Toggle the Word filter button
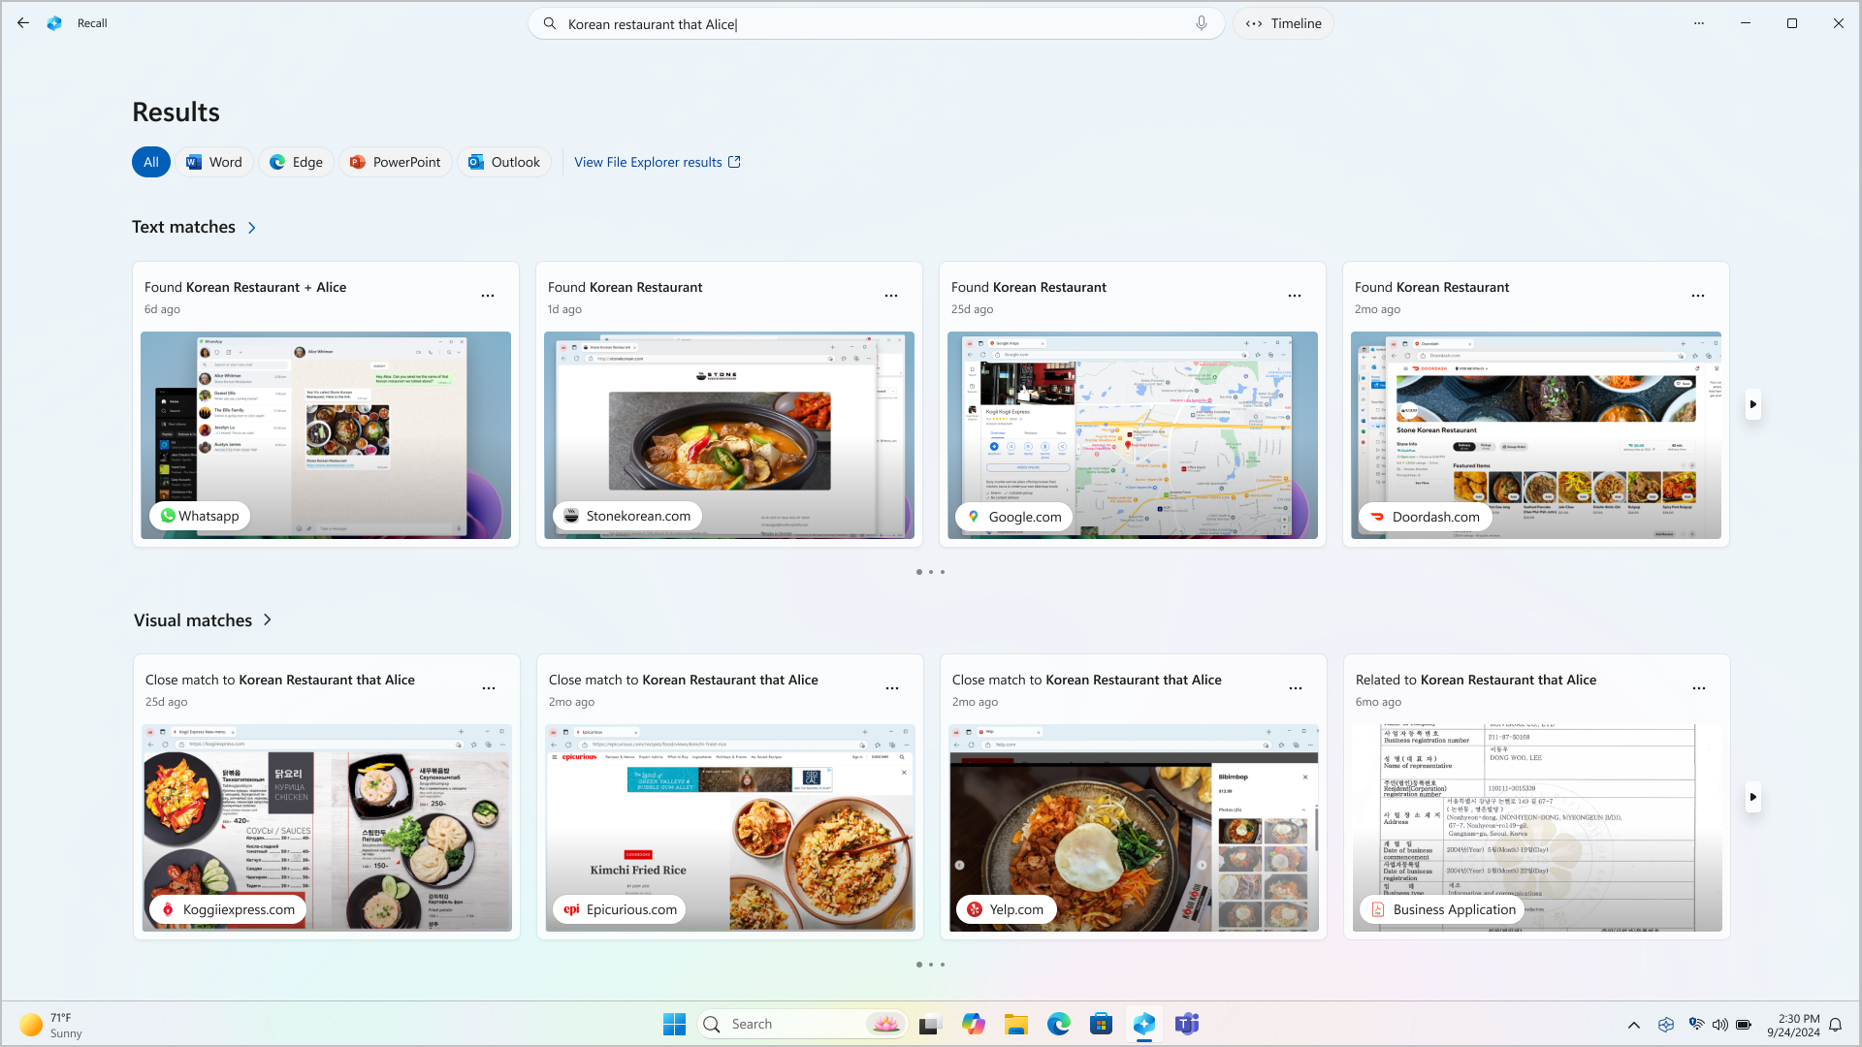 pos(213,162)
